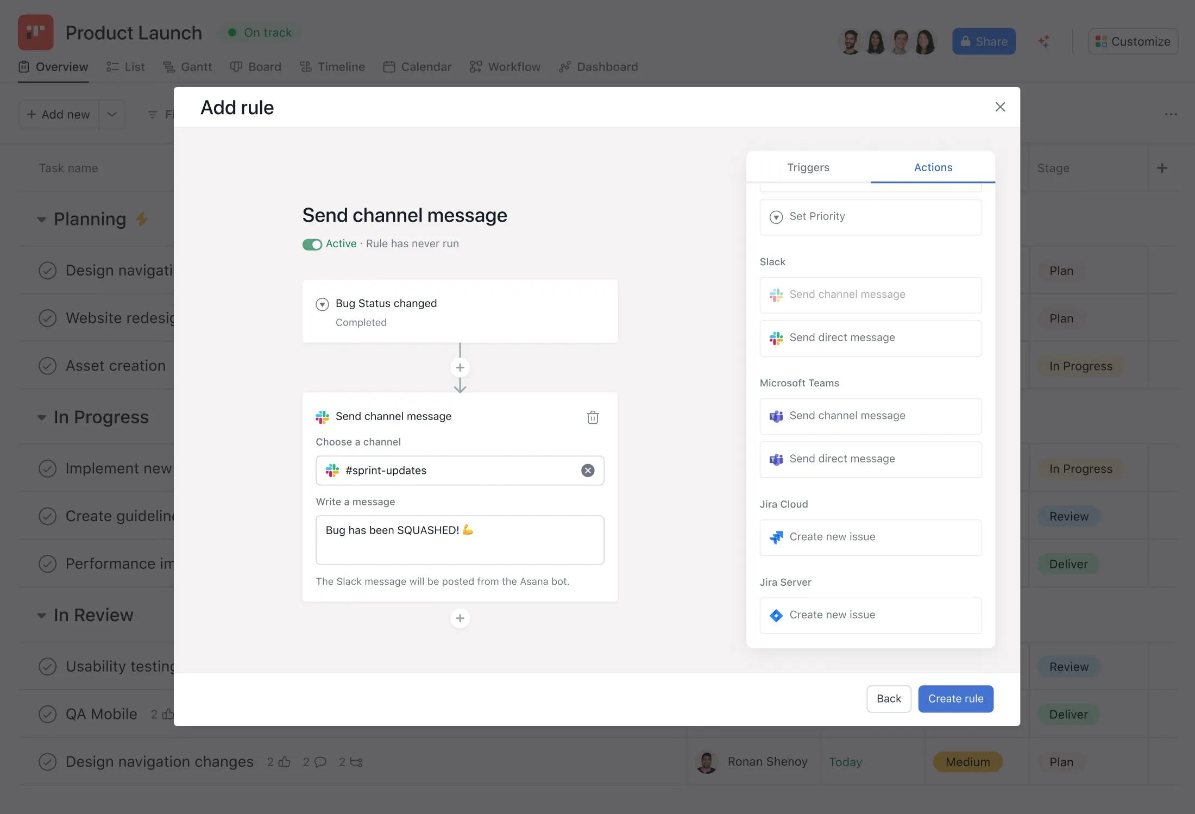Click the Send channel message rule title
Screen dimensions: 1195x814
pos(405,216)
